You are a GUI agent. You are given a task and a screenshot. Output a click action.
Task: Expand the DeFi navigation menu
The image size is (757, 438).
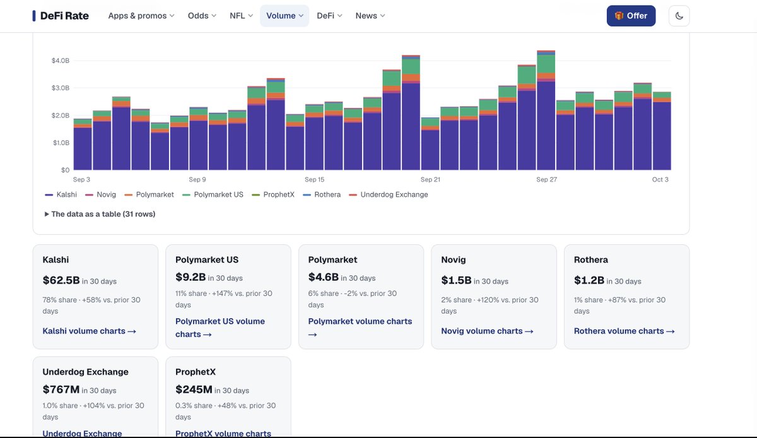(x=330, y=16)
